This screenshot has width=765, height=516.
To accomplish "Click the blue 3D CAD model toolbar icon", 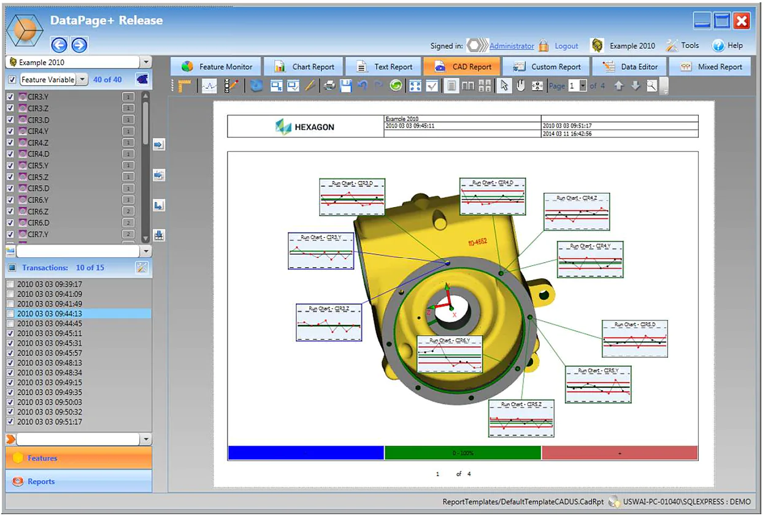I will tap(256, 86).
